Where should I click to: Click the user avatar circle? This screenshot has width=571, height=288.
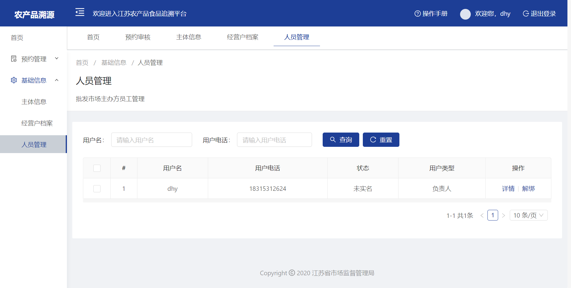tap(465, 14)
